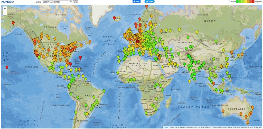Click the Facebook Like button
This screenshot has width=263, height=129.
click(137, 1)
